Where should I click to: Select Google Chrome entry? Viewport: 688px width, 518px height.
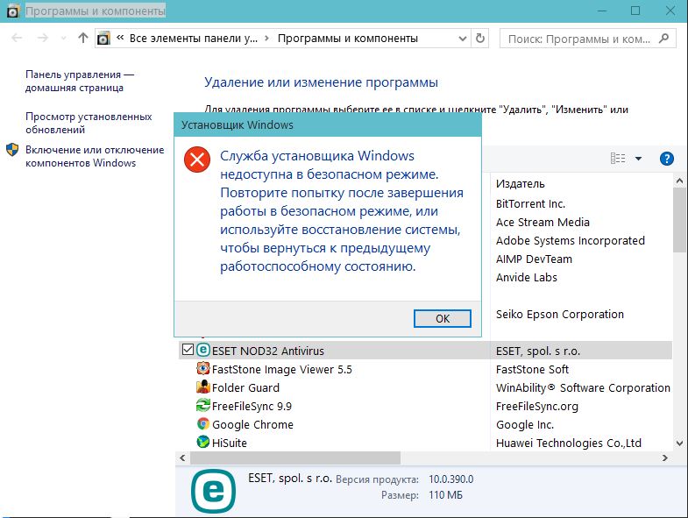[252, 424]
